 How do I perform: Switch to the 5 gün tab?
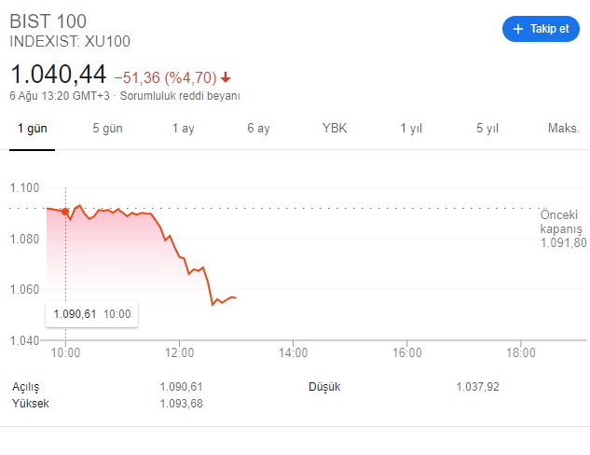click(107, 129)
